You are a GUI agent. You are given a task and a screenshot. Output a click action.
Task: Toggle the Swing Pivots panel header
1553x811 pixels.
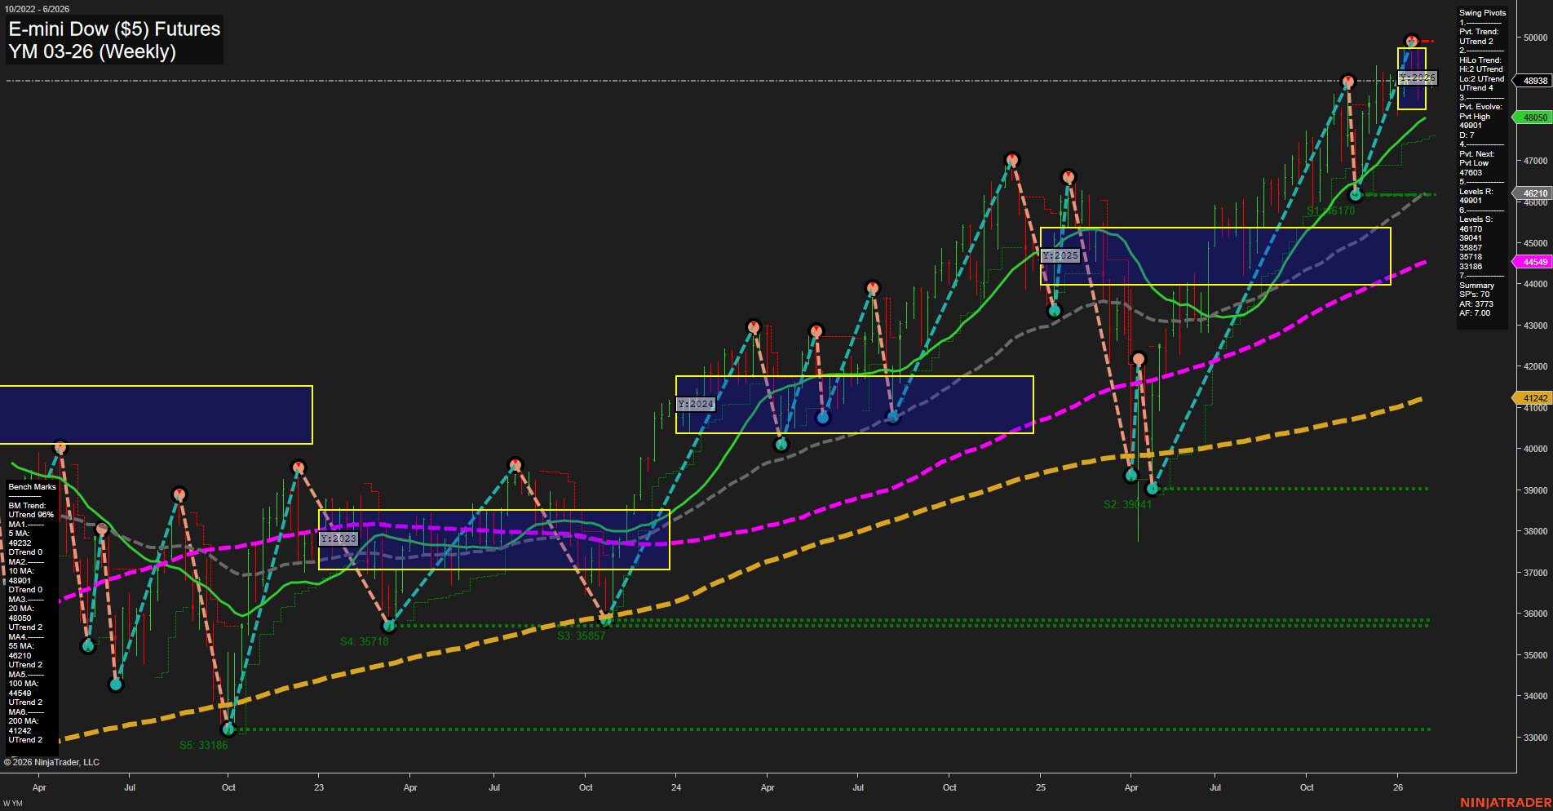pyautogui.click(x=1481, y=12)
